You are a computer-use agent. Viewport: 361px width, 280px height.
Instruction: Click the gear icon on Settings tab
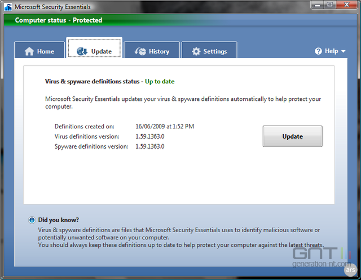[x=196, y=51]
